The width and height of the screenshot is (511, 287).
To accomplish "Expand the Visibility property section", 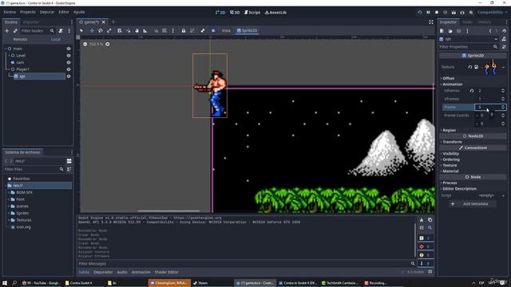I will click(x=450, y=154).
